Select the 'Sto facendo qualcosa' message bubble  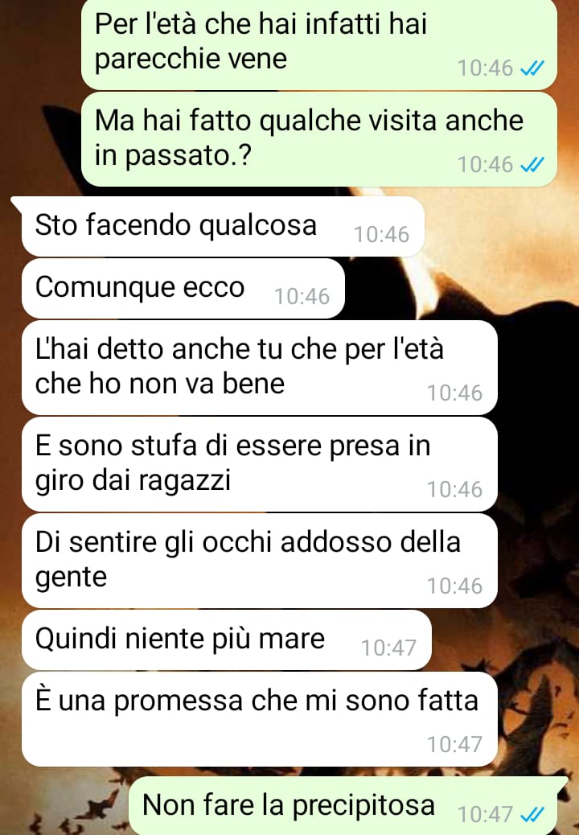[x=223, y=226]
